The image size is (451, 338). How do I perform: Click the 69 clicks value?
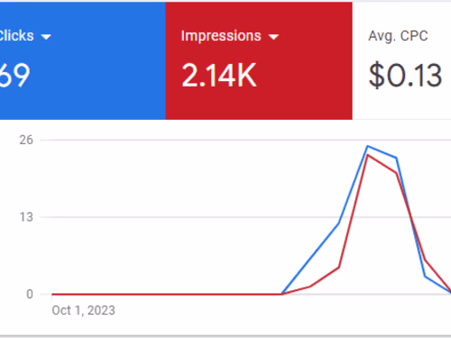(14, 75)
